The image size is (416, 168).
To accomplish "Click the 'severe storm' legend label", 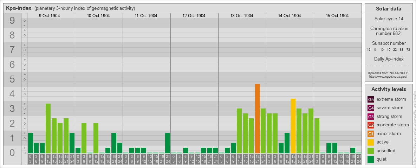I will [390, 108].
